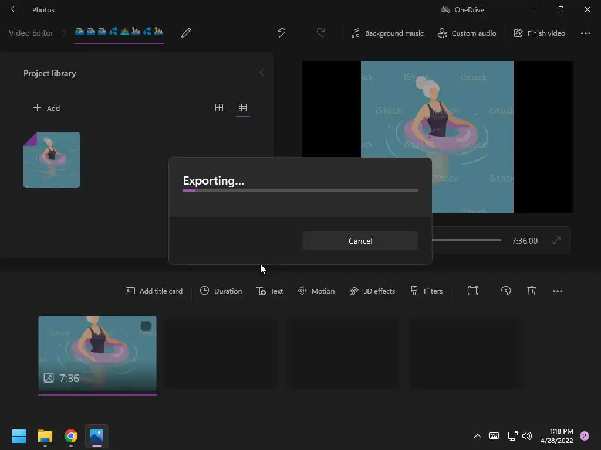Click the preview seek bar

467,240
